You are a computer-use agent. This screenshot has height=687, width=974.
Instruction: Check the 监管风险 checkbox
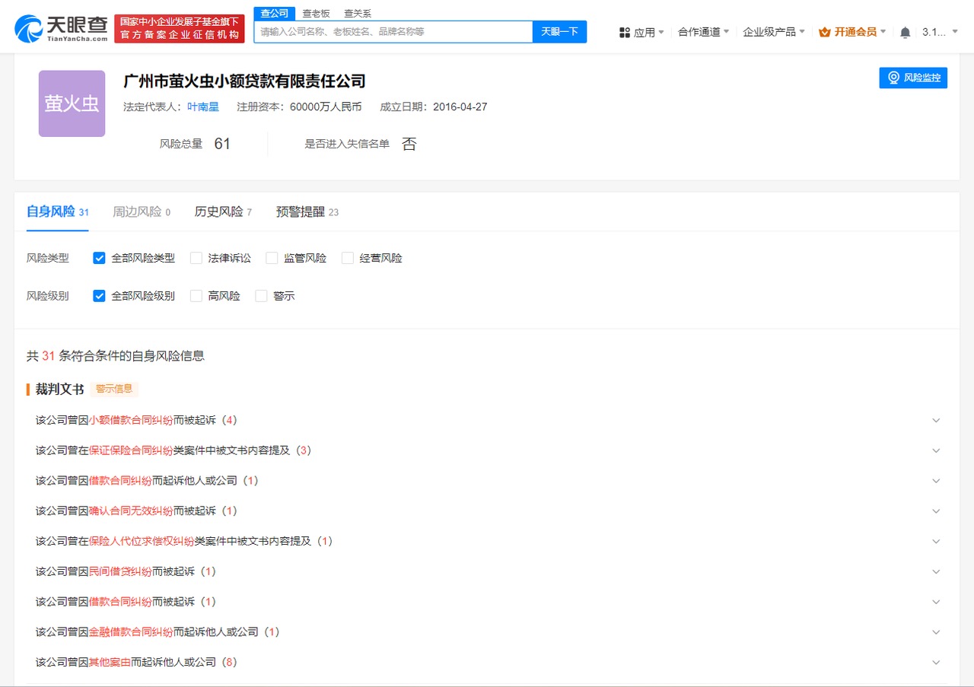coord(272,258)
